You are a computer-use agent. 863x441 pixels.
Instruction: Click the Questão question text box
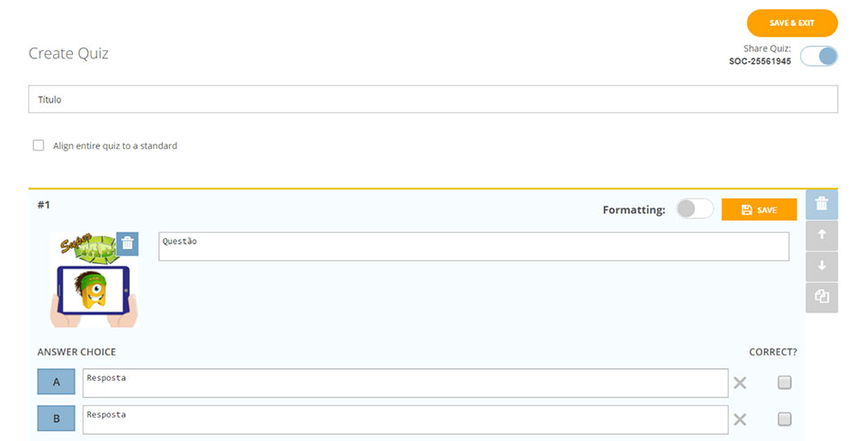tap(474, 247)
